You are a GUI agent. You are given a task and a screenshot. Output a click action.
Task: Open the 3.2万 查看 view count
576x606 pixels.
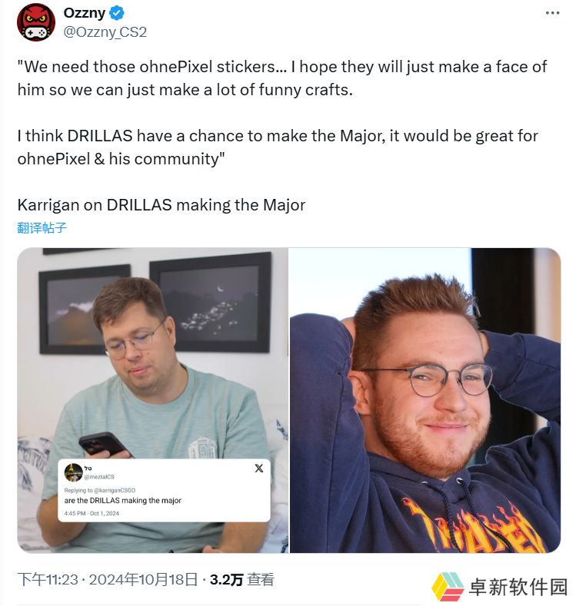[x=241, y=579]
